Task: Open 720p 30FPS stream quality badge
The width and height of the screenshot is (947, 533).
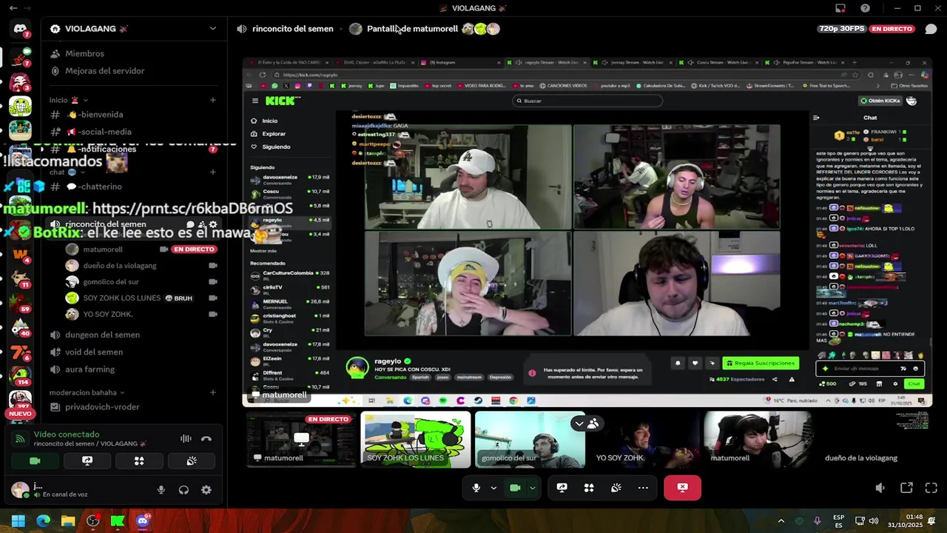Action: tap(842, 29)
